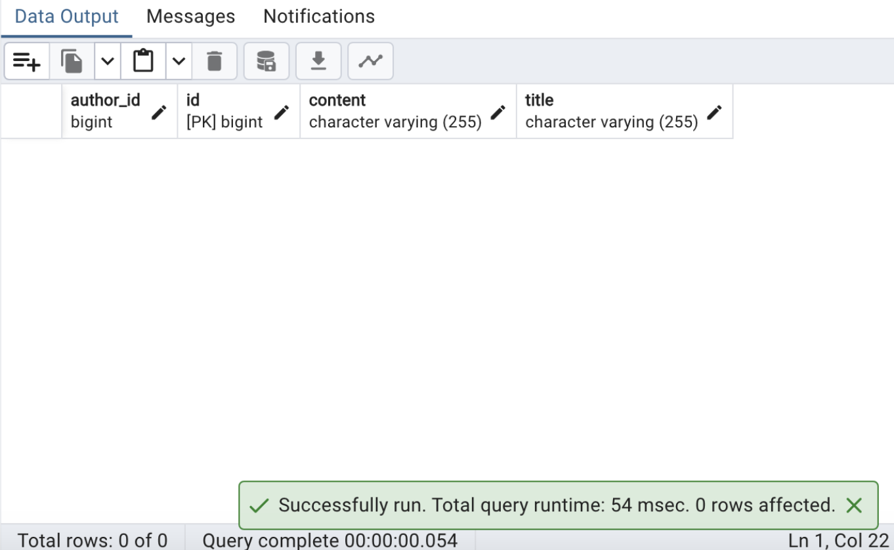This screenshot has height=550, width=894.
Task: Open the Notifications tab
Action: pyautogui.click(x=319, y=16)
